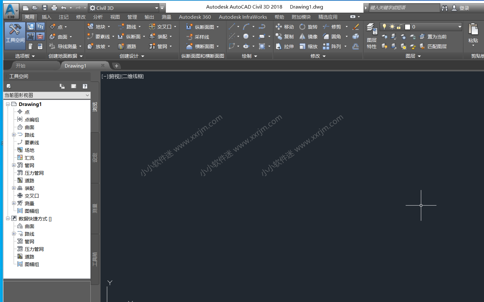Click the Sign In (登录) button
This screenshot has width=484, height=302.
[x=461, y=8]
